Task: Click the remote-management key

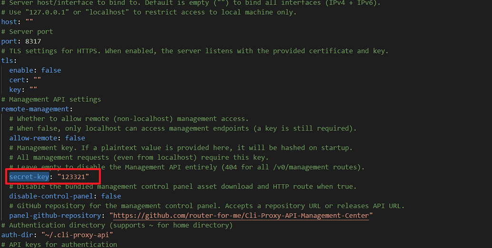Action: [x=35, y=109]
